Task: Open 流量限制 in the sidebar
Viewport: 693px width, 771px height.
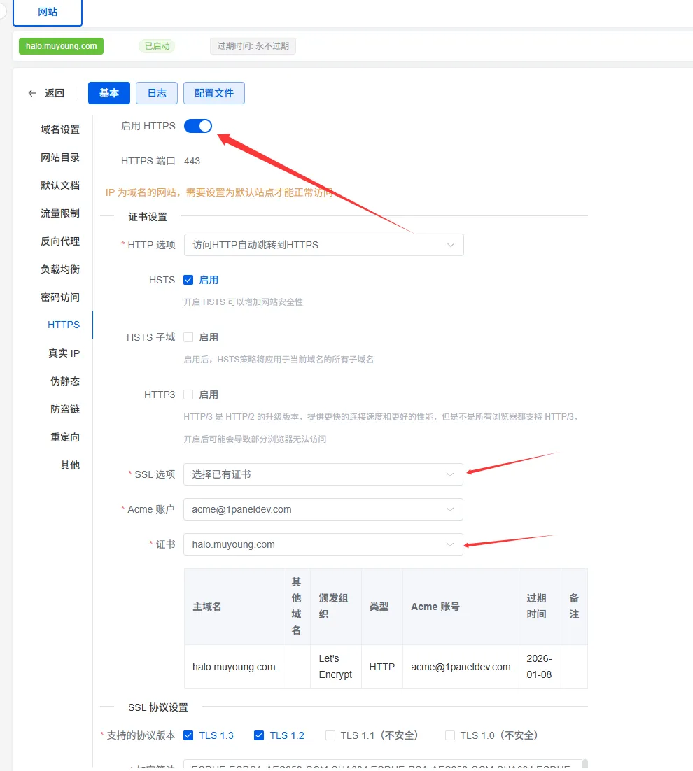Action: click(x=60, y=213)
